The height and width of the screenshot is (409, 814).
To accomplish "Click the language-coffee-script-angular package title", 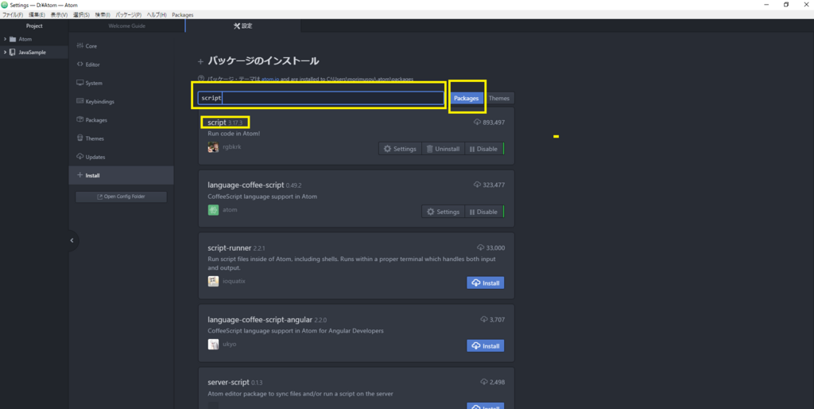I will [260, 320].
